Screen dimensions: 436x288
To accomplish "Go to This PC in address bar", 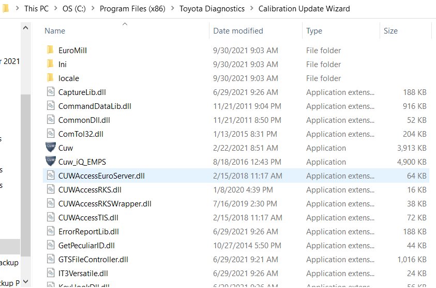I will tap(36, 9).
